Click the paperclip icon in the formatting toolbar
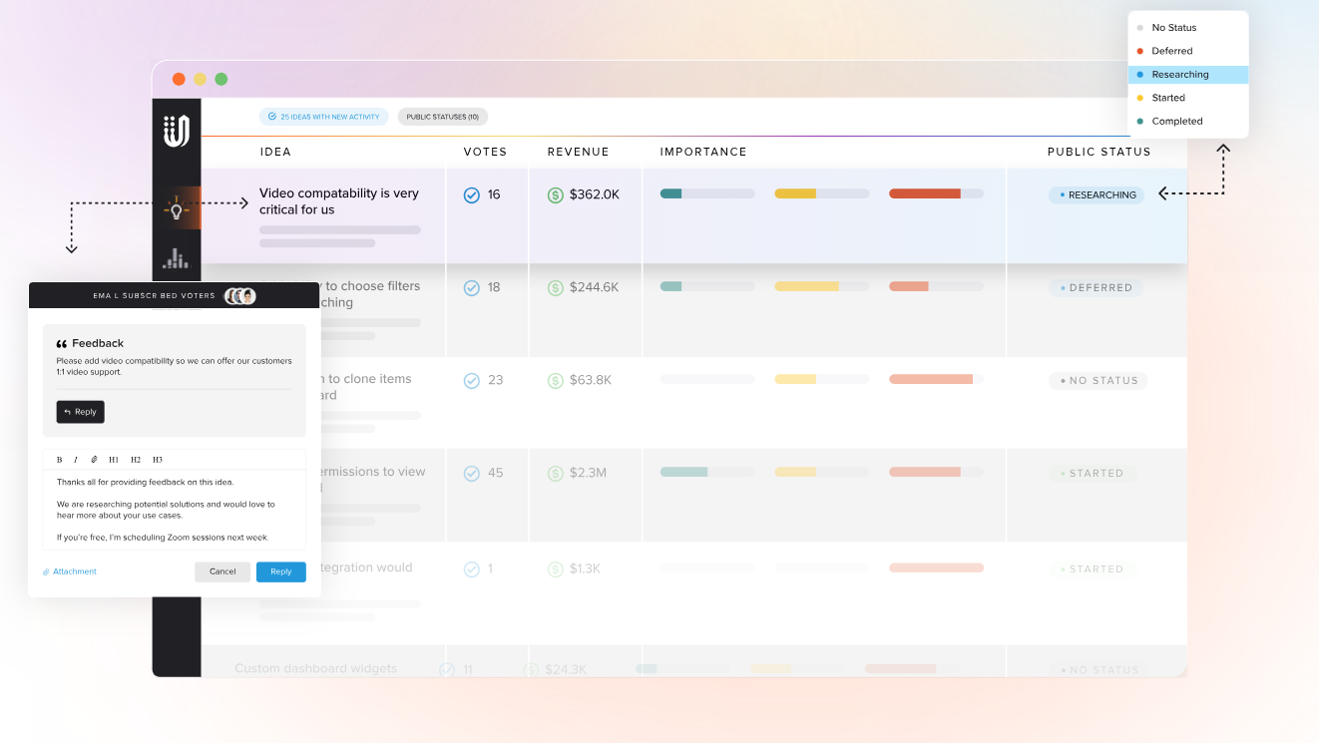This screenshot has width=1319, height=743. coord(94,459)
